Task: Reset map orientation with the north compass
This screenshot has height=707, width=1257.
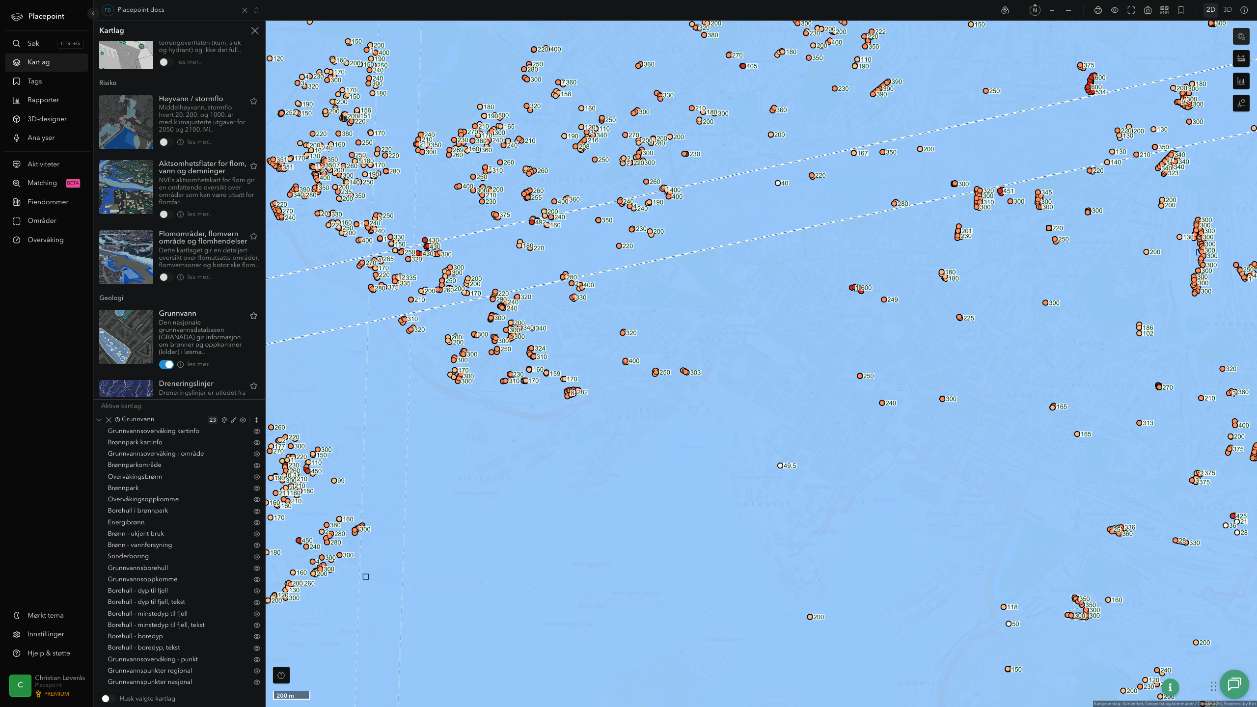Action: coord(1035,10)
